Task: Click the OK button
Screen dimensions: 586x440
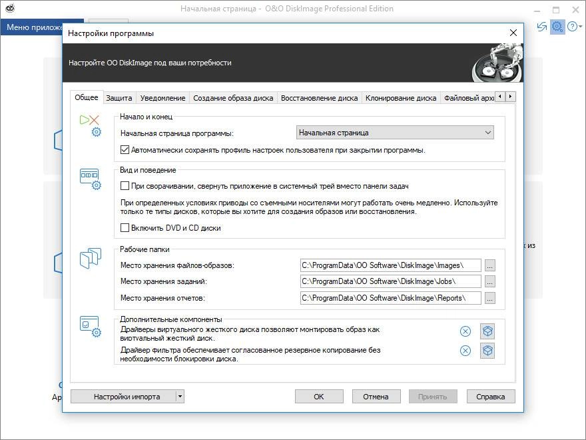Action: [x=319, y=397]
